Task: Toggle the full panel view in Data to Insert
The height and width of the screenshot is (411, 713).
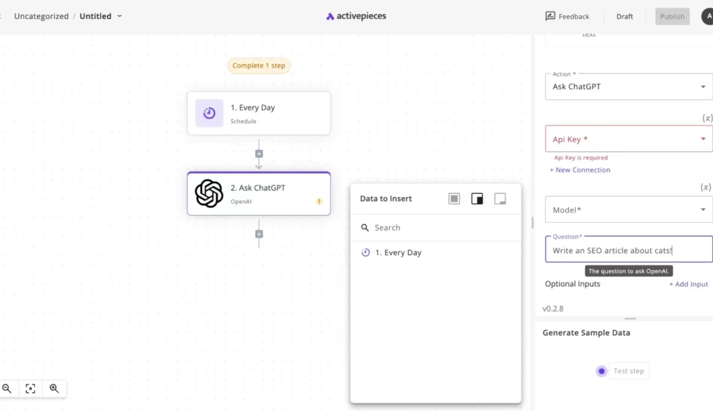Action: pyautogui.click(x=454, y=198)
